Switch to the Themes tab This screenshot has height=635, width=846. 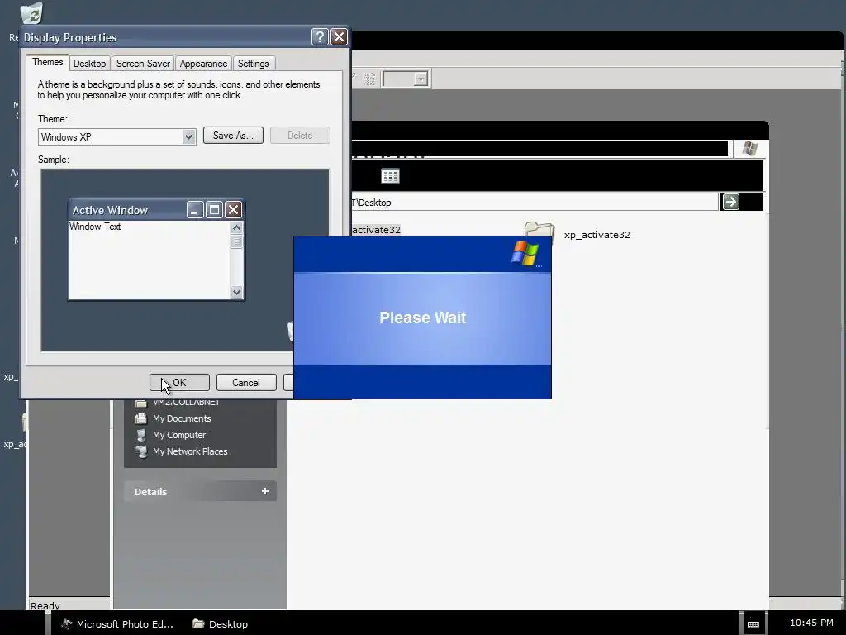pos(47,62)
